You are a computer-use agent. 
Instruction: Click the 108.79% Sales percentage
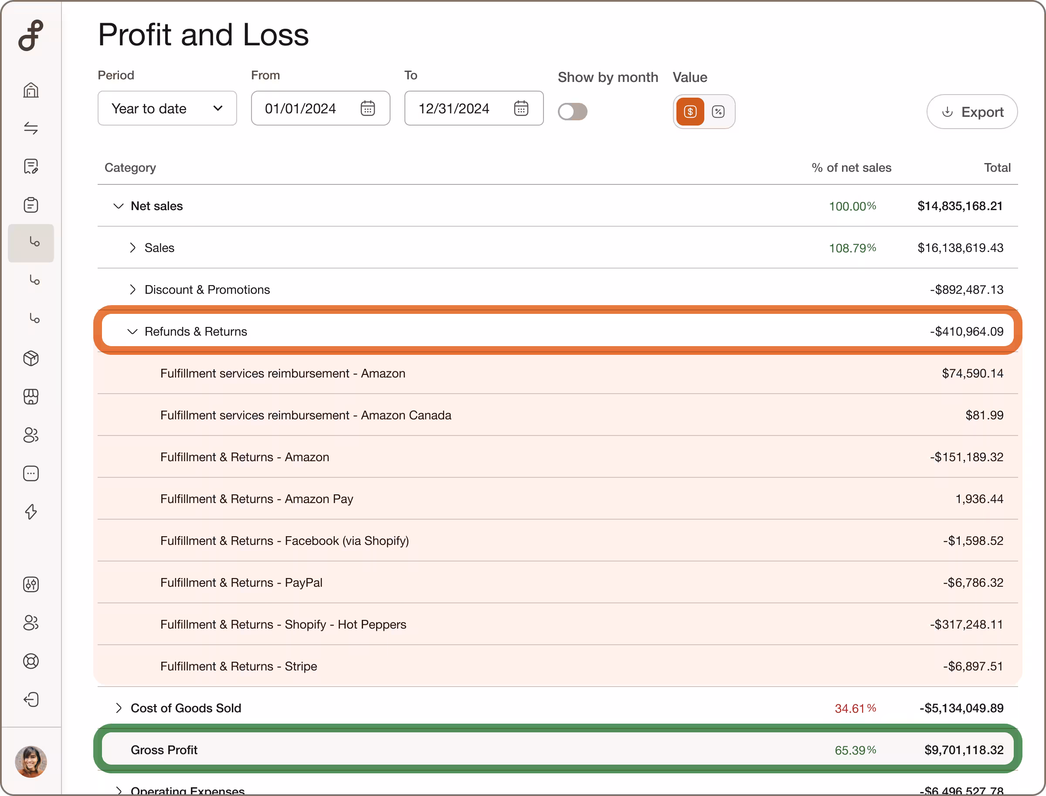point(853,248)
